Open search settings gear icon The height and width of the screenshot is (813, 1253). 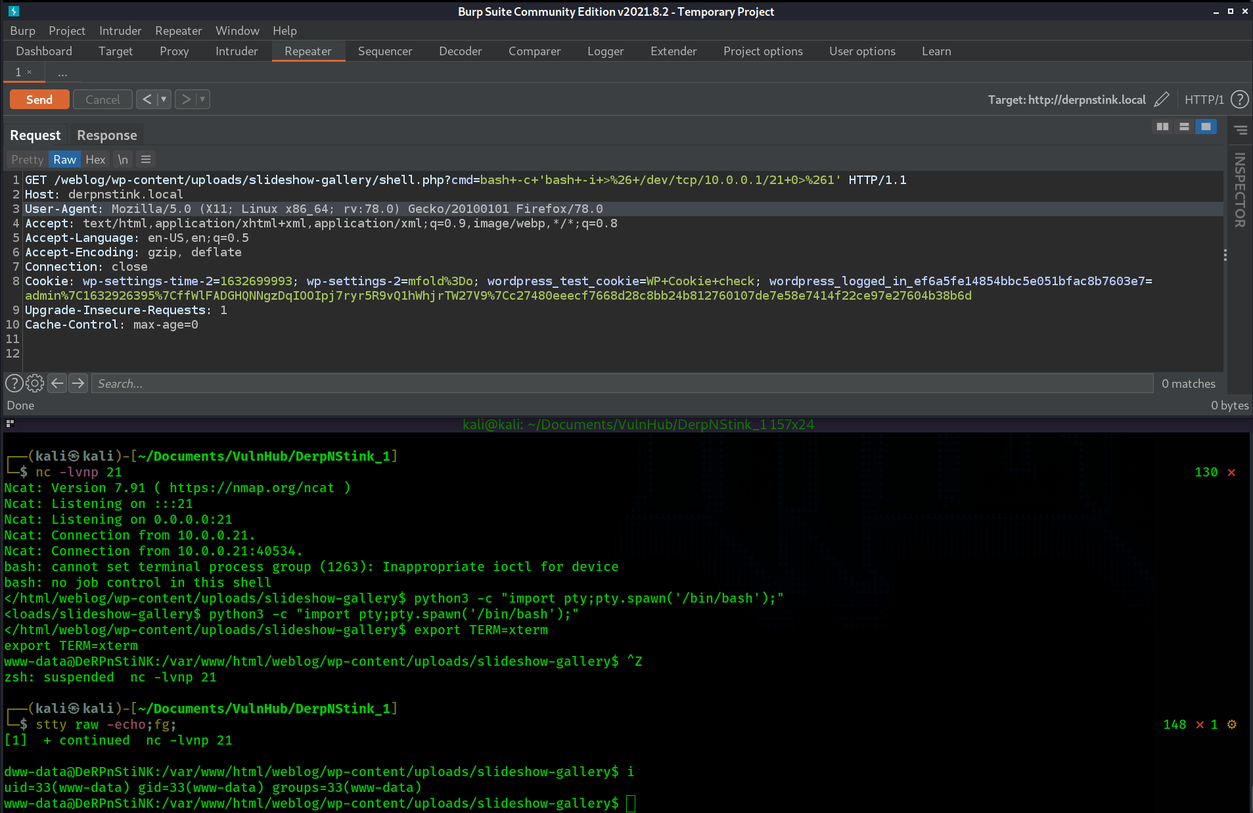35,383
